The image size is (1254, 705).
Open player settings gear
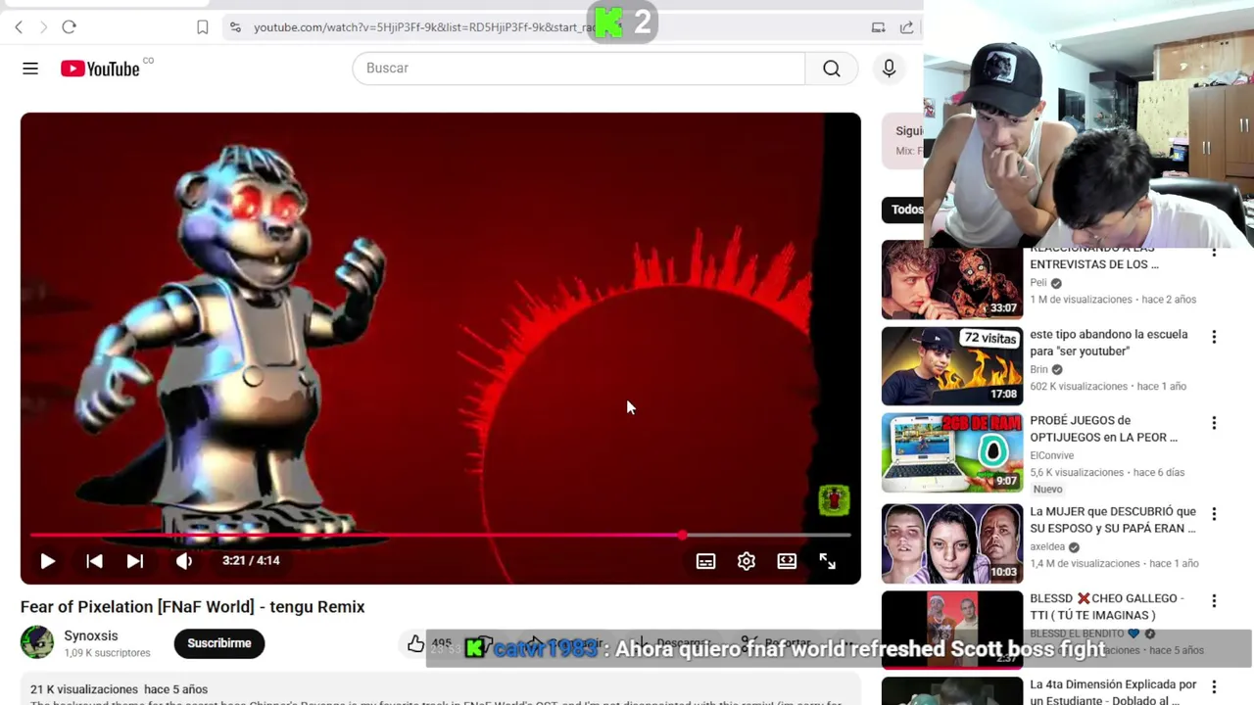747,561
